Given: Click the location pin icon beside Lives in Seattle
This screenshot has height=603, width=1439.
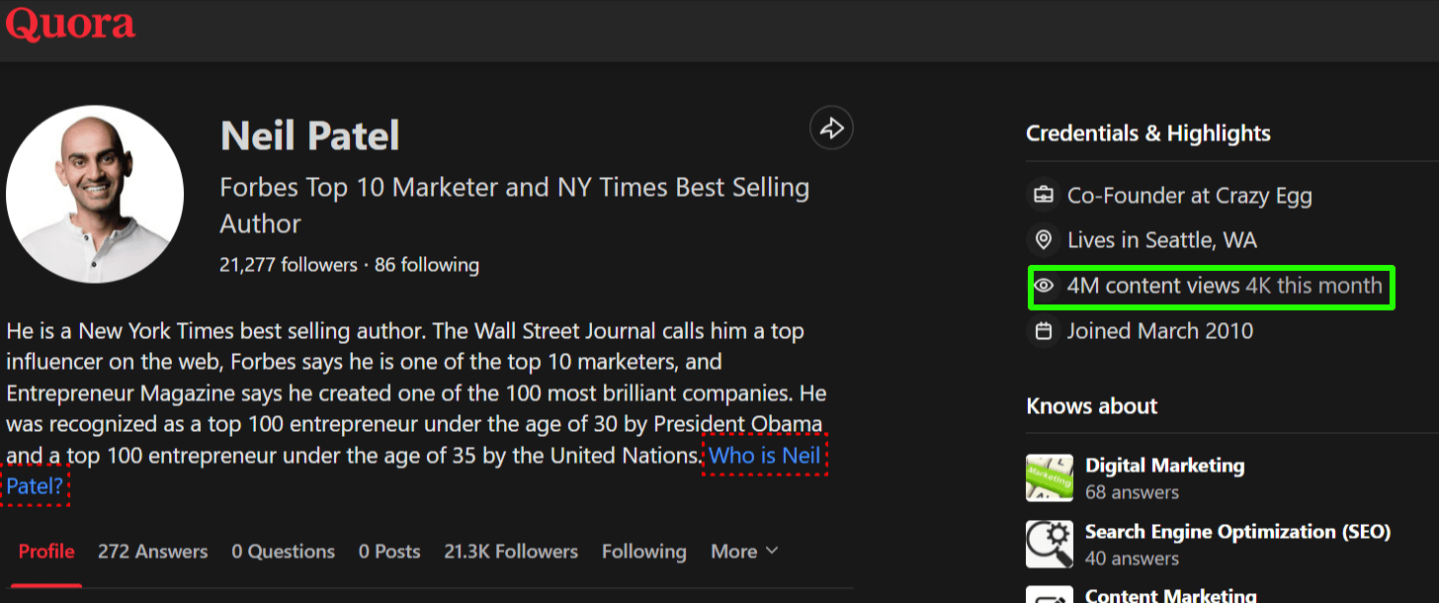Looking at the screenshot, I should (1043, 239).
